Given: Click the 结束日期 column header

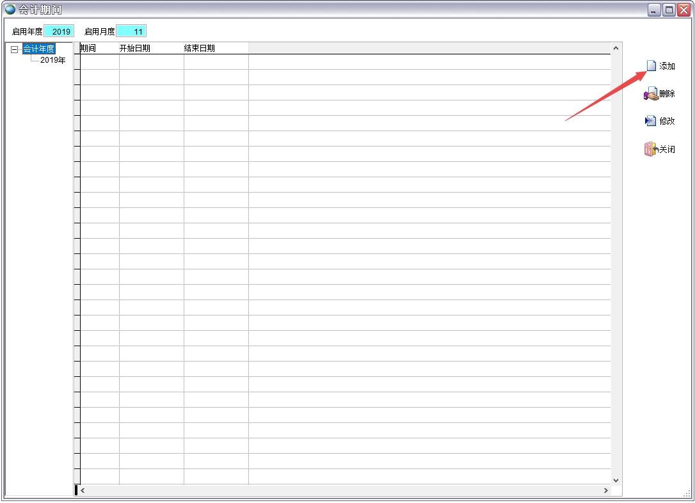Looking at the screenshot, I should tap(216, 48).
